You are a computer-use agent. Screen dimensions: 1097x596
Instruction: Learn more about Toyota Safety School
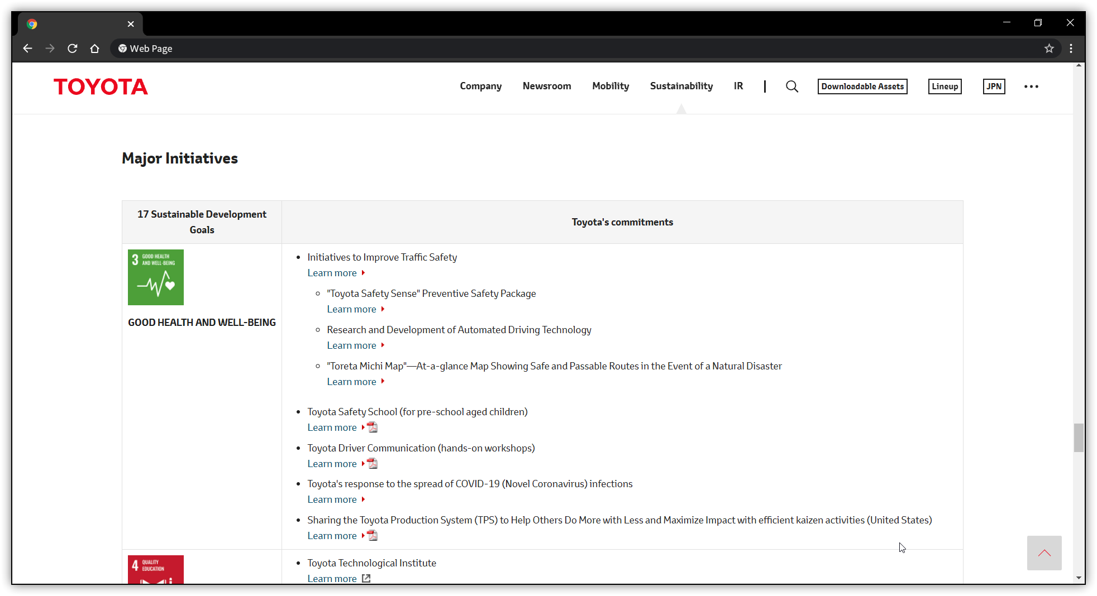click(332, 427)
